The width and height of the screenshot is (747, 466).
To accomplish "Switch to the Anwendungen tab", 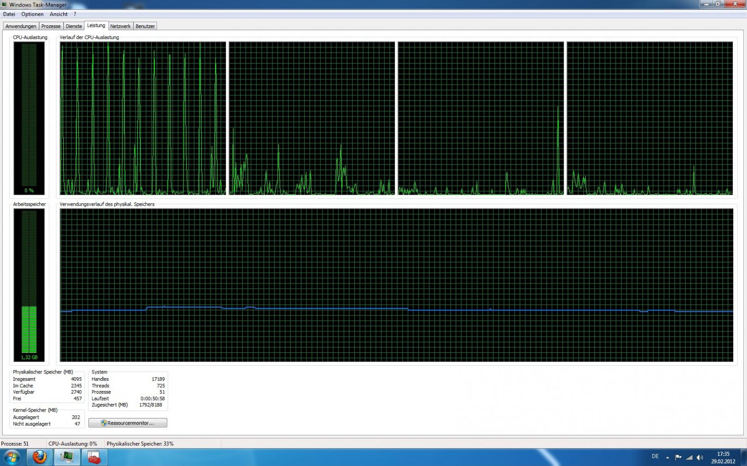I will (21, 26).
